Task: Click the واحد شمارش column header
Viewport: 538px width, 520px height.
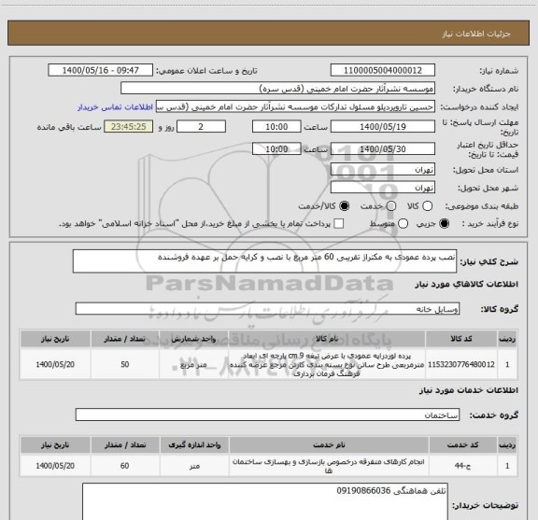Action: point(193,339)
